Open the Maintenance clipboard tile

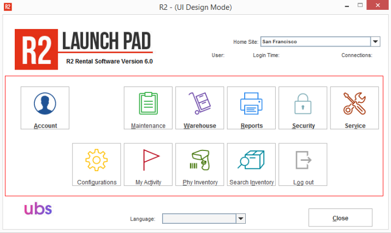148,108
